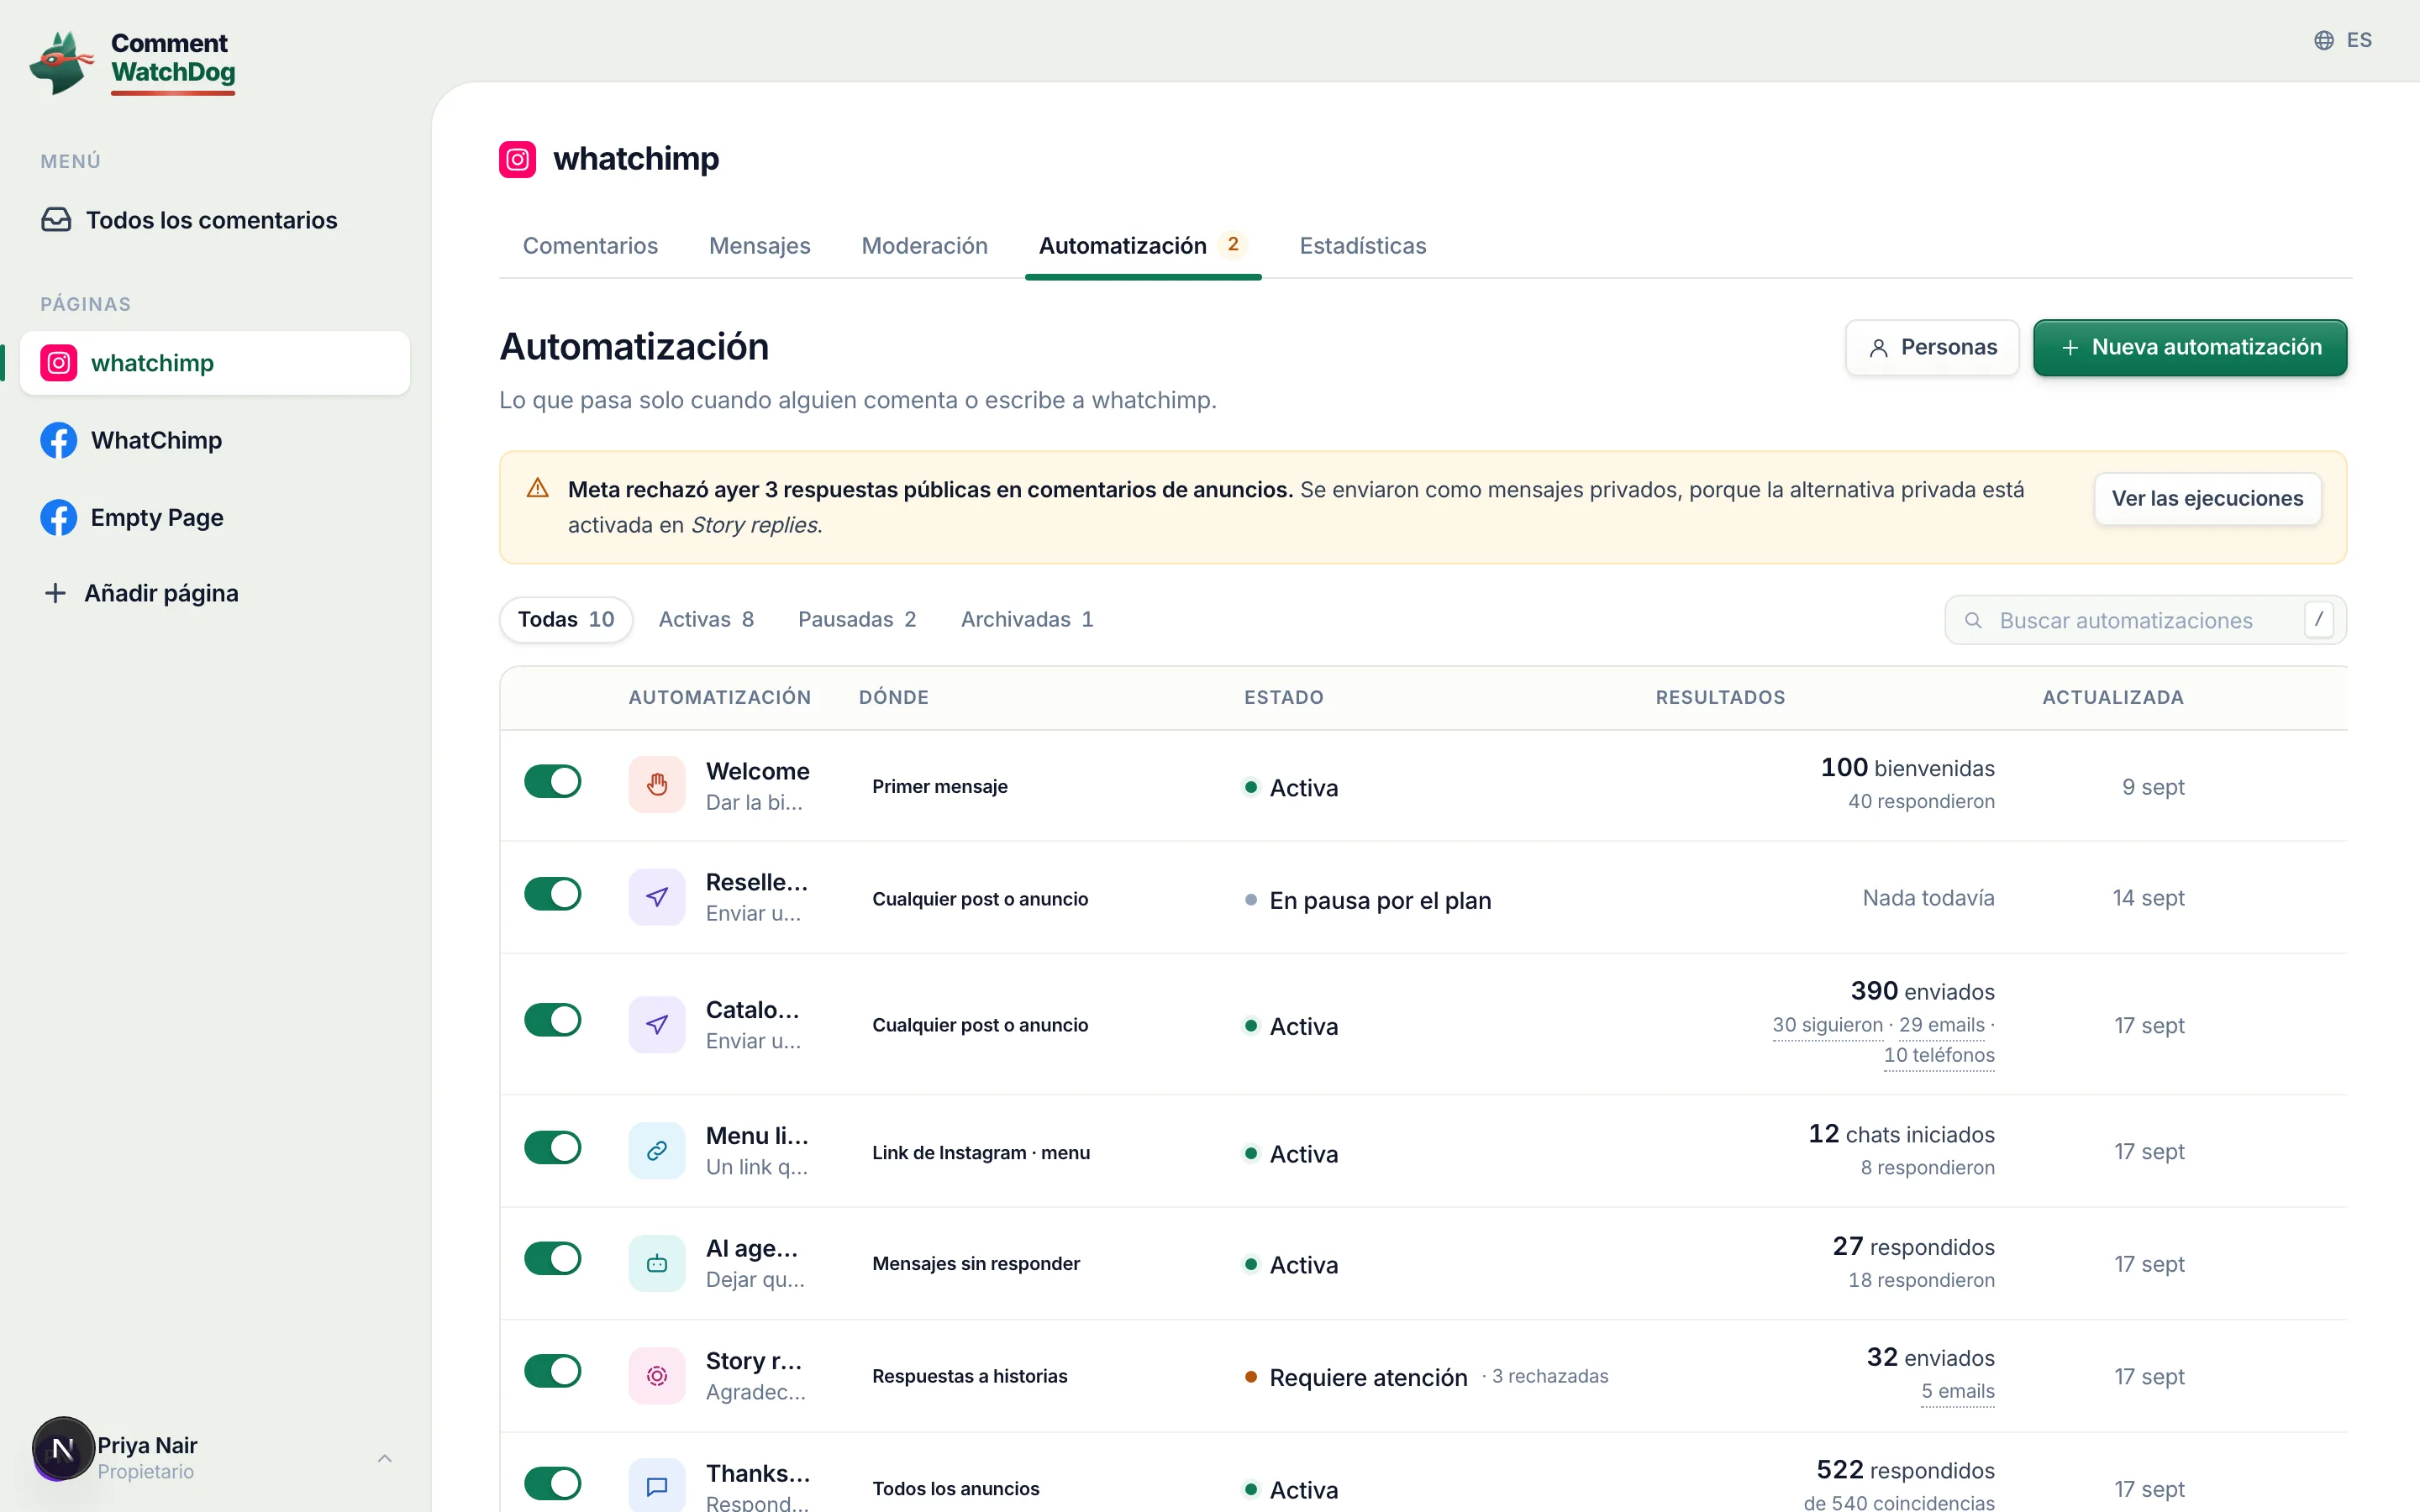Click Añadir página
Screen dimensions: 2420x1512
point(215,593)
